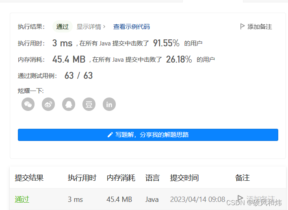The width and height of the screenshot is (288, 210).
Task: Click the 提交结果 column header
Action: point(29,178)
